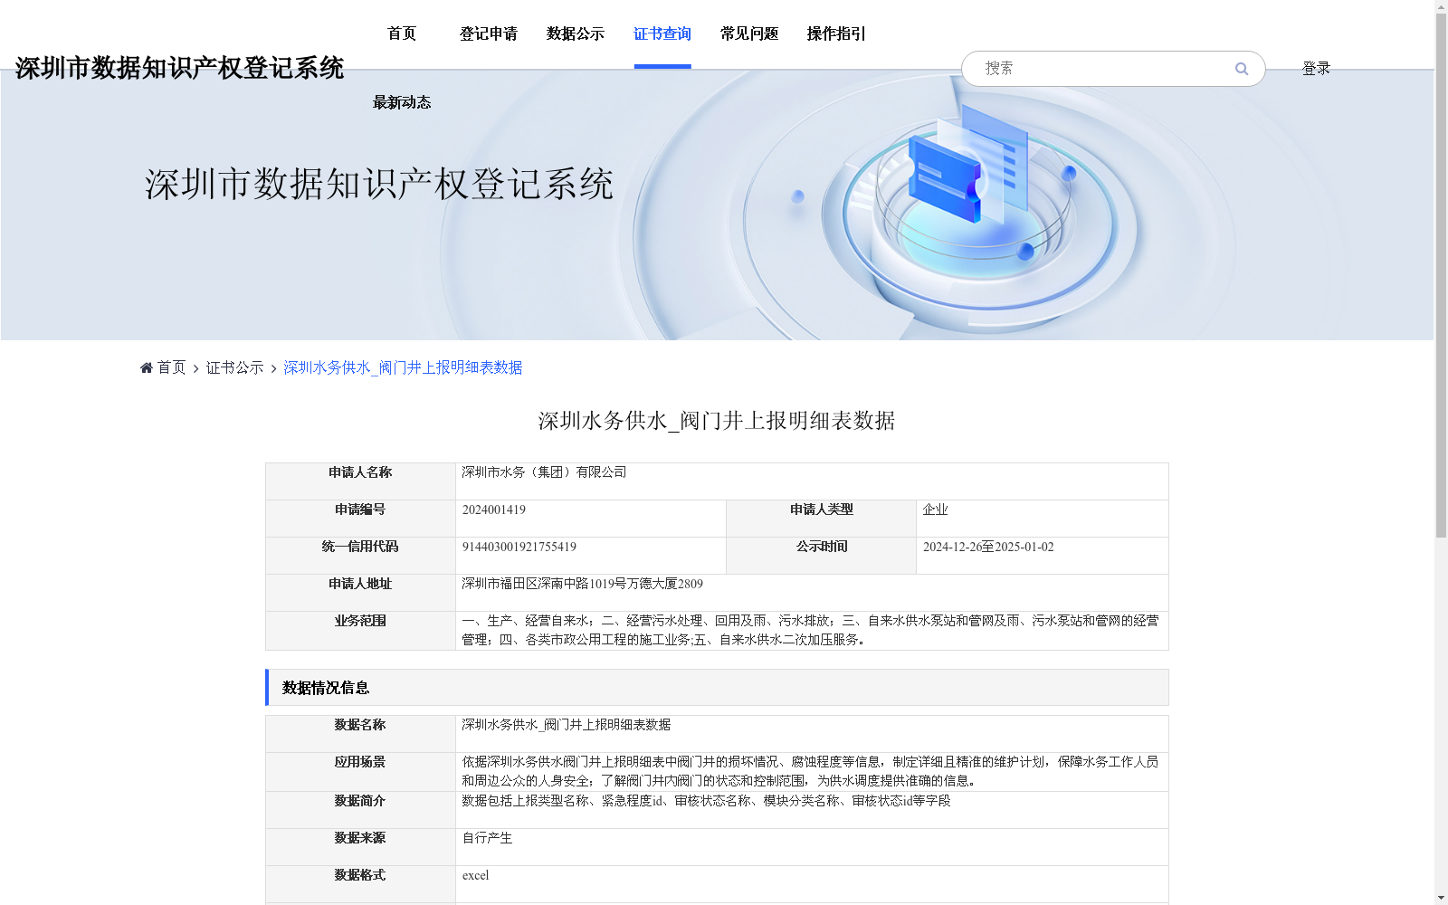Click the 登录 login link
Viewport: 1448px width, 905px height.
coord(1316,68)
